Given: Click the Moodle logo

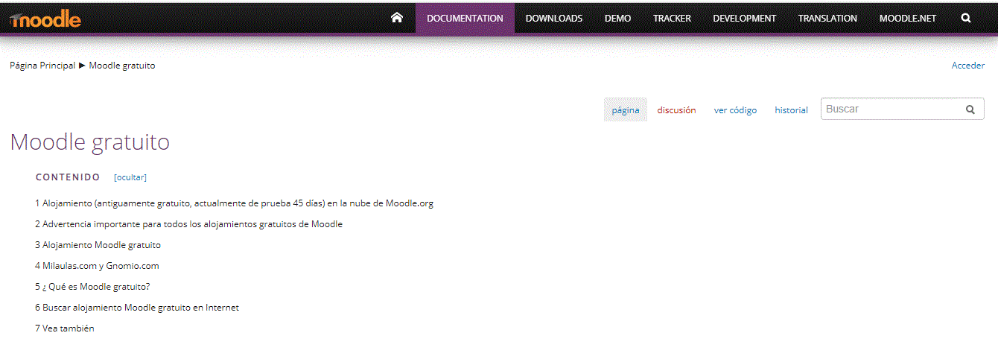Looking at the screenshot, I should coord(45,19).
